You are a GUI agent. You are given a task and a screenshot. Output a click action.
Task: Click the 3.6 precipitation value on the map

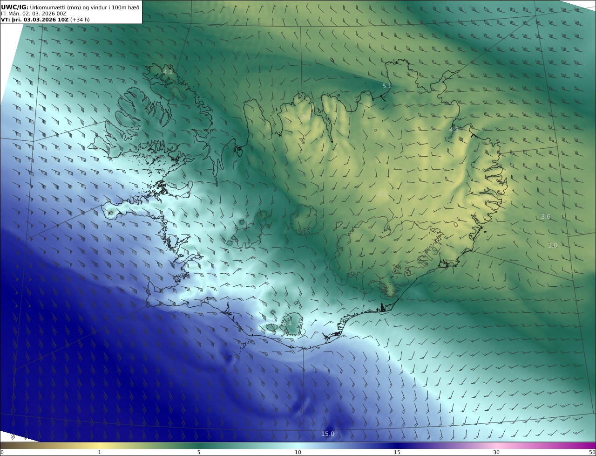546,216
